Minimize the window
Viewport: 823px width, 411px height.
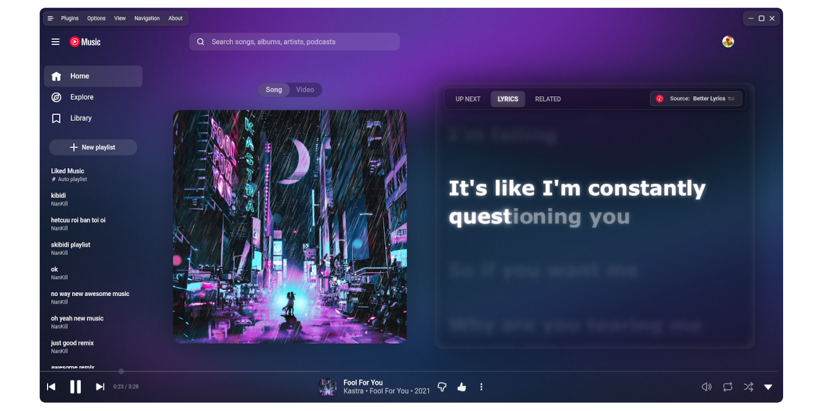pyautogui.click(x=751, y=19)
